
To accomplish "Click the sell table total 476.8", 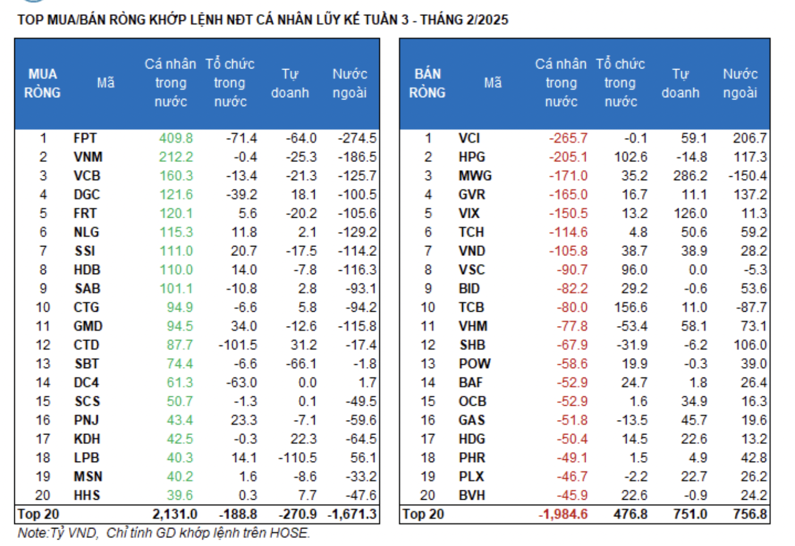I will (x=630, y=514).
